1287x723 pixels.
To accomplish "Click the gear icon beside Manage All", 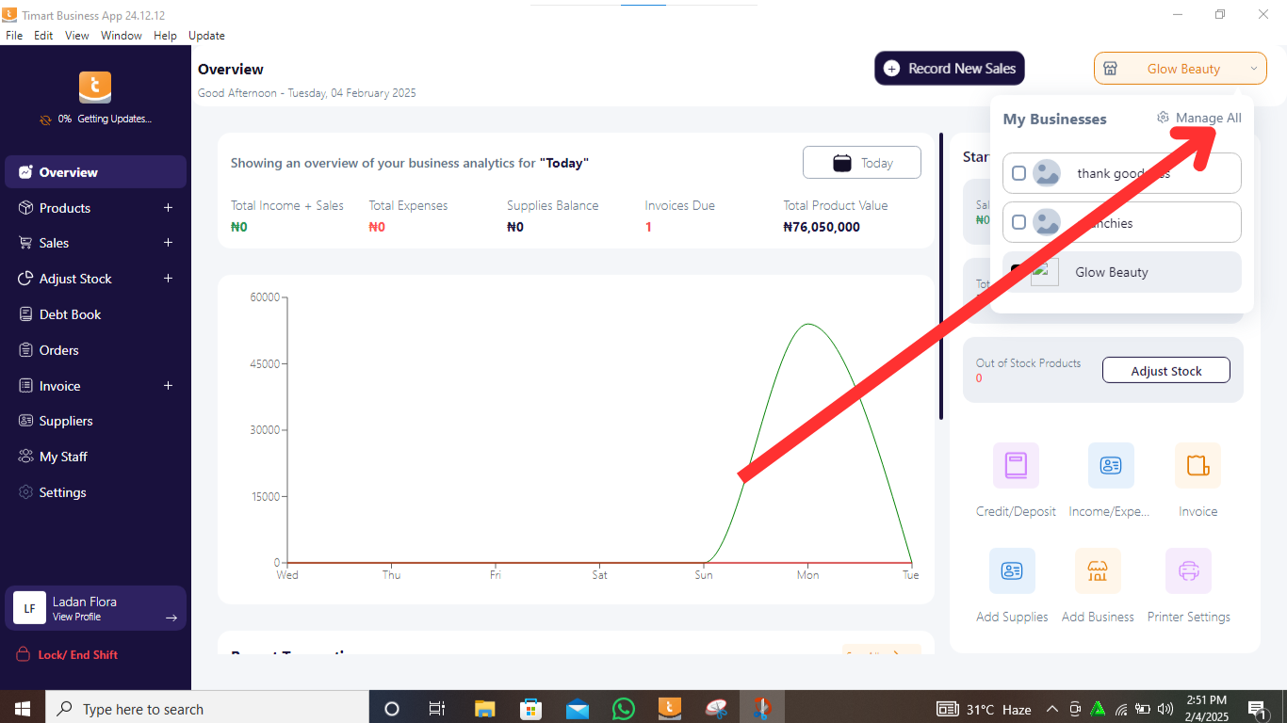I will 1164,118.
